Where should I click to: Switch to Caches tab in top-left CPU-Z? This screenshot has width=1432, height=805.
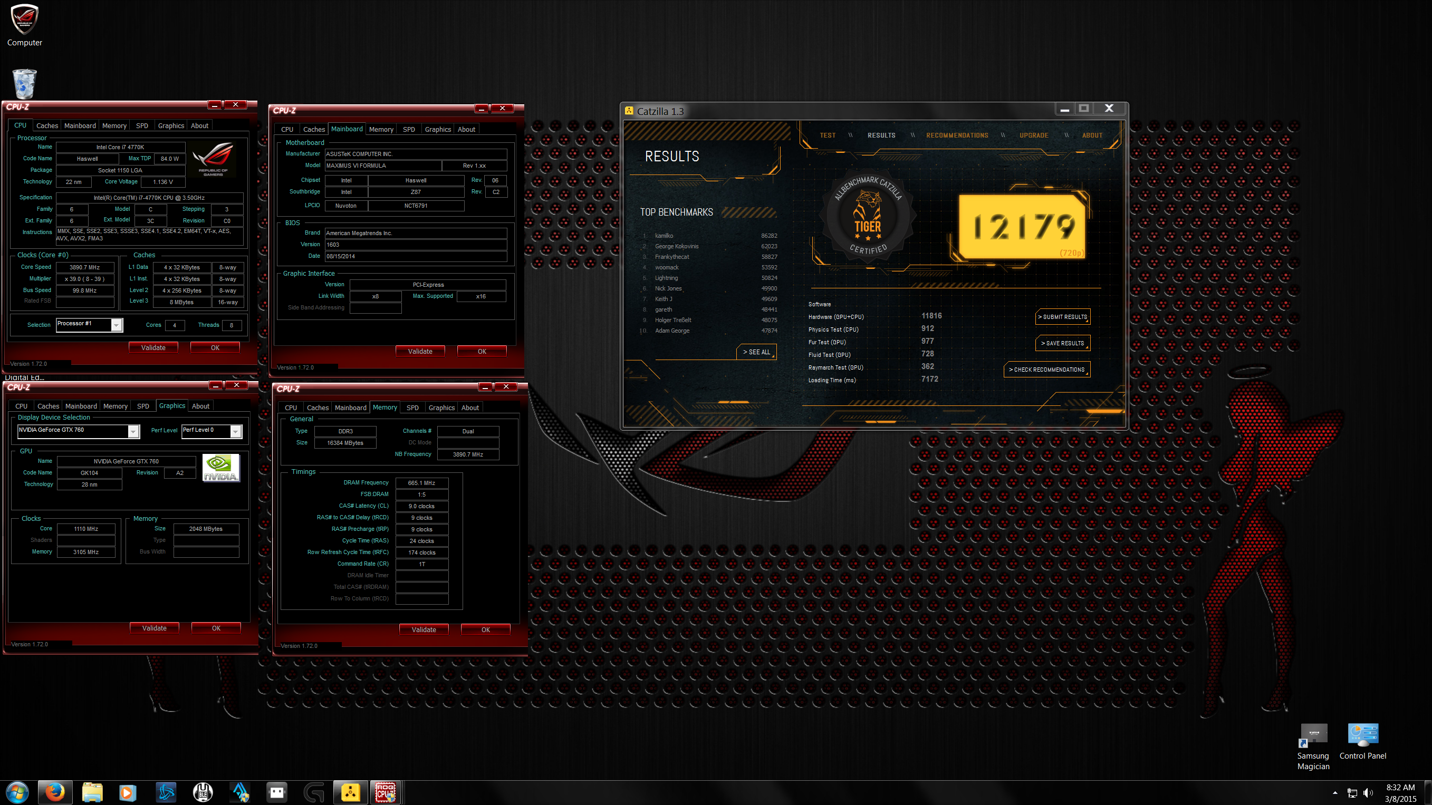click(x=47, y=125)
